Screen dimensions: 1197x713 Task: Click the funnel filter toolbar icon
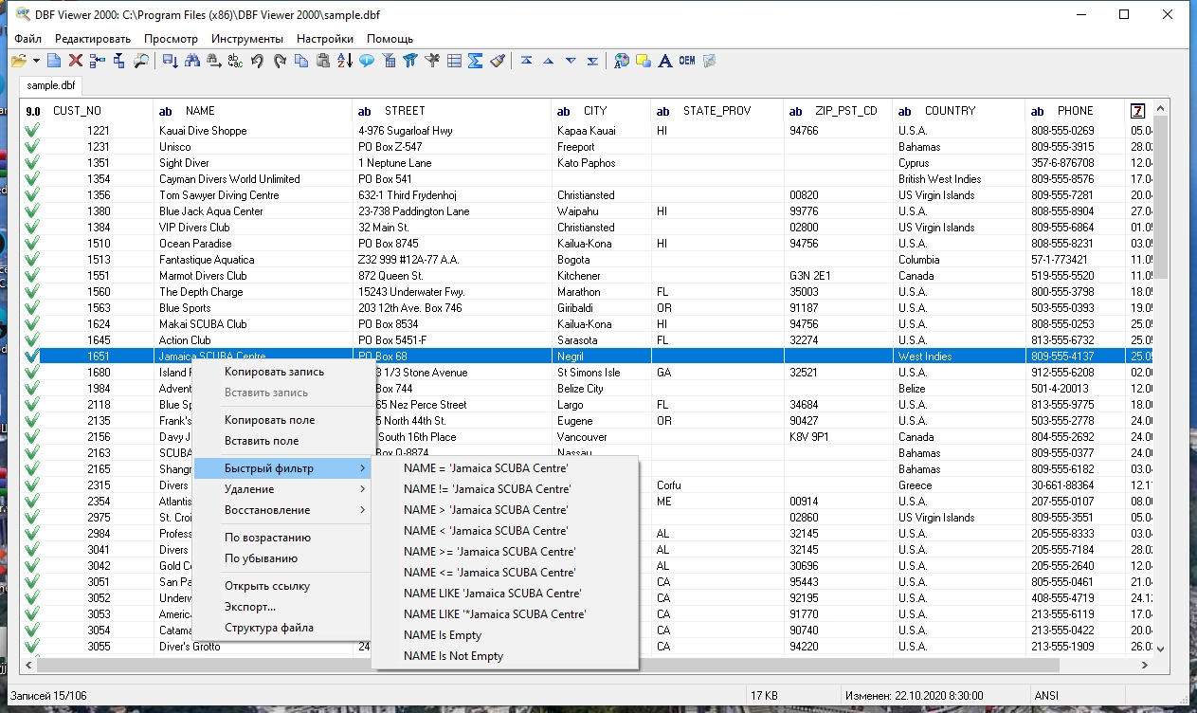pyautogui.click(x=410, y=61)
